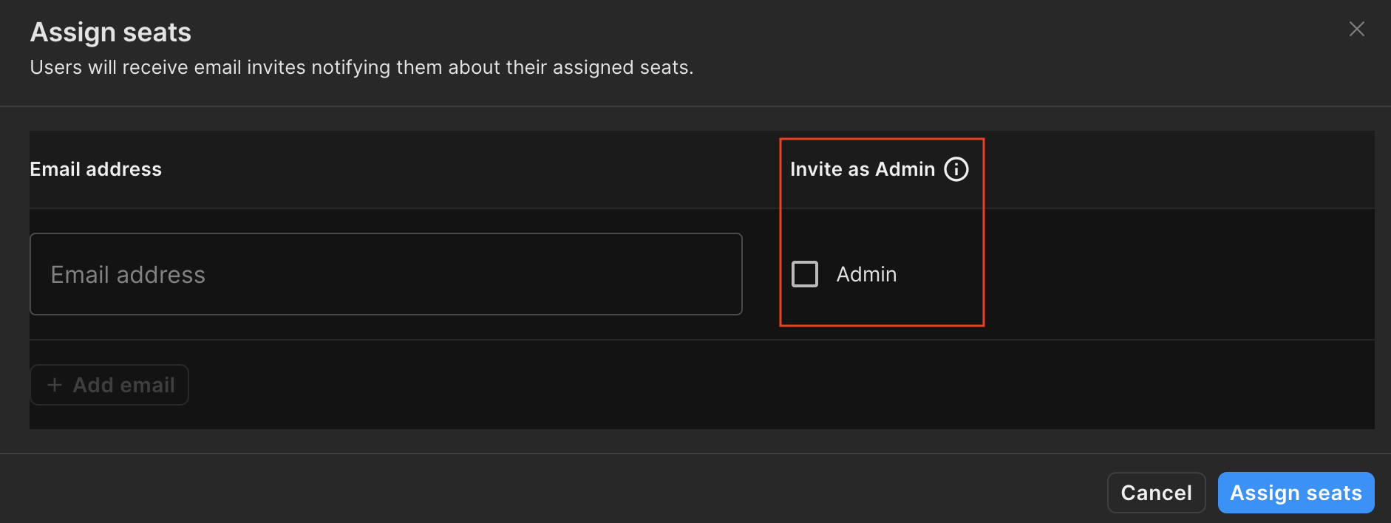Confirm with the blue Assign seats button
Viewport: 1391px width, 523px height.
pyautogui.click(x=1296, y=493)
